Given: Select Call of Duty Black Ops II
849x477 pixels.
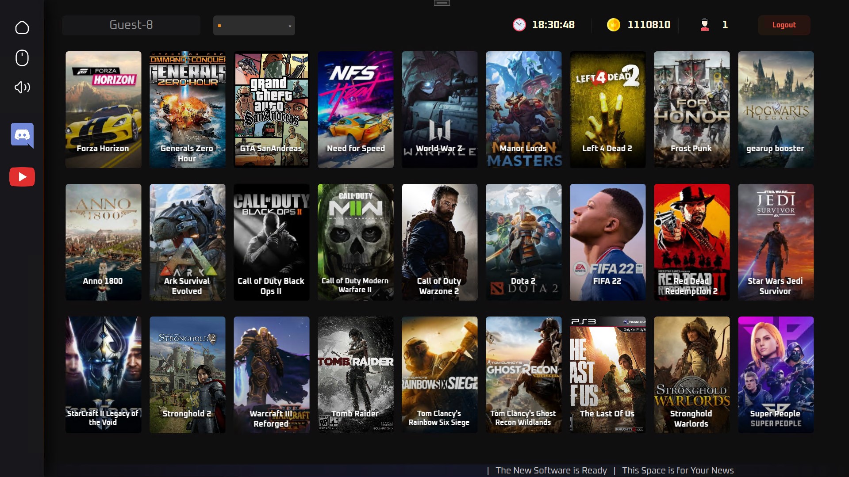Looking at the screenshot, I should 272,242.
